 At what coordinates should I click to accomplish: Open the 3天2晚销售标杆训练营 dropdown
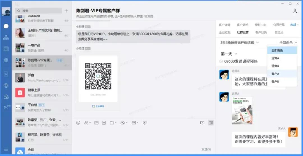[239, 43]
